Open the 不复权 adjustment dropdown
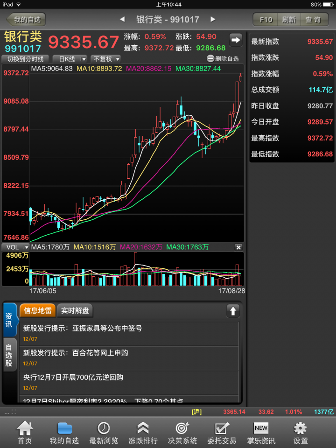Screen dimensions: 336x448 tap(105, 59)
